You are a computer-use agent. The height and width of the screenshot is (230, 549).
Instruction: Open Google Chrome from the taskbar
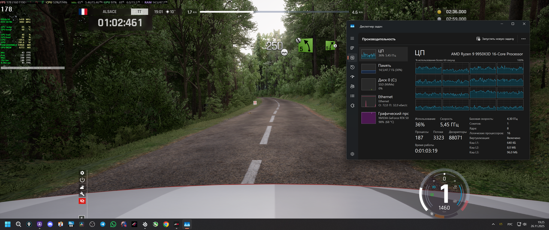[166, 224]
